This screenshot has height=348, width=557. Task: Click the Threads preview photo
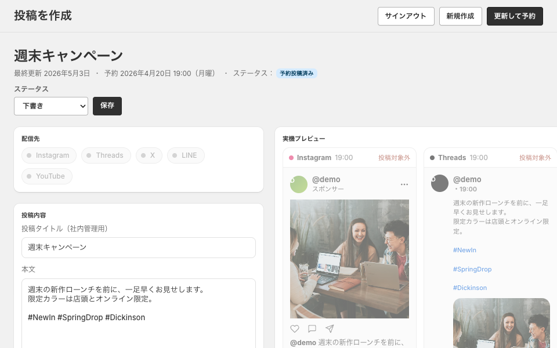point(501,323)
